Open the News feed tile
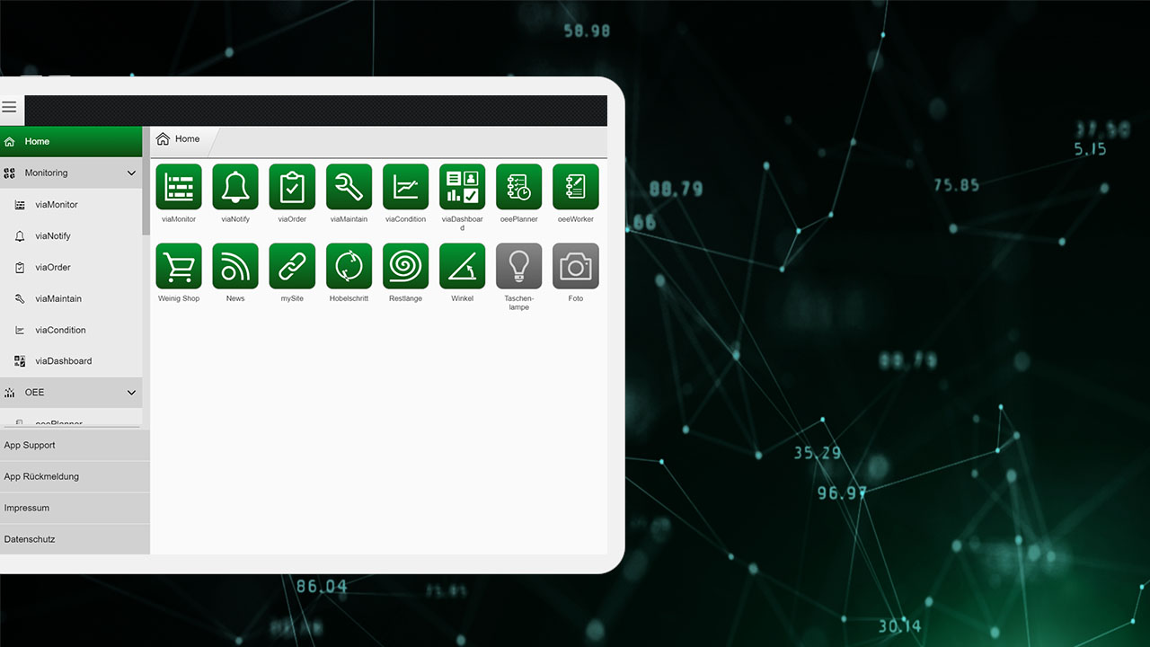This screenshot has width=1150, height=647. click(x=235, y=266)
